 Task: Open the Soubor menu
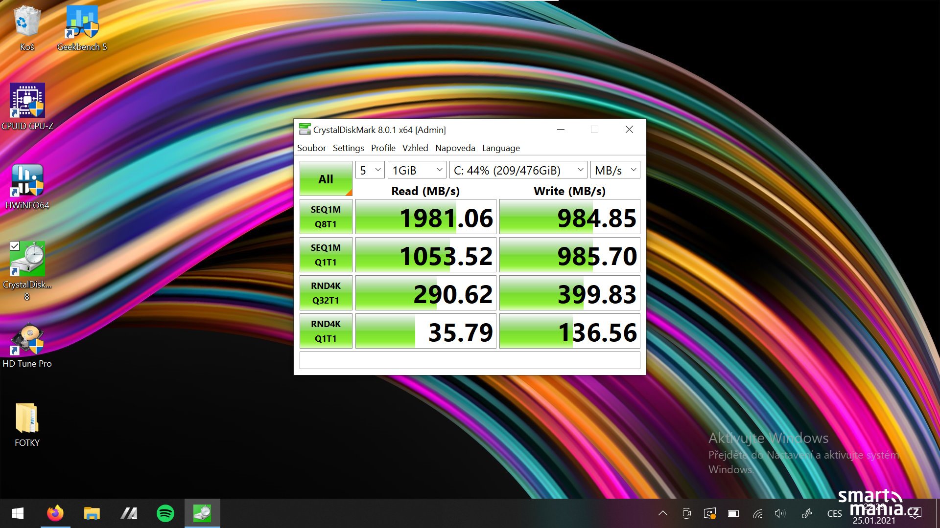311,148
